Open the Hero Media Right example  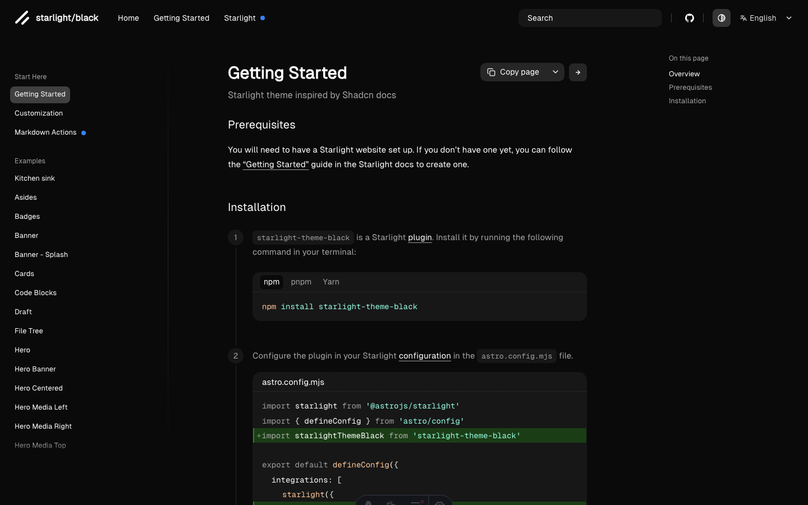click(43, 426)
